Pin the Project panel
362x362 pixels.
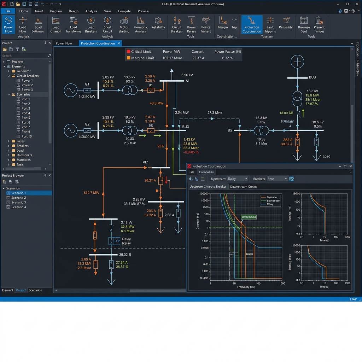coord(45,43)
